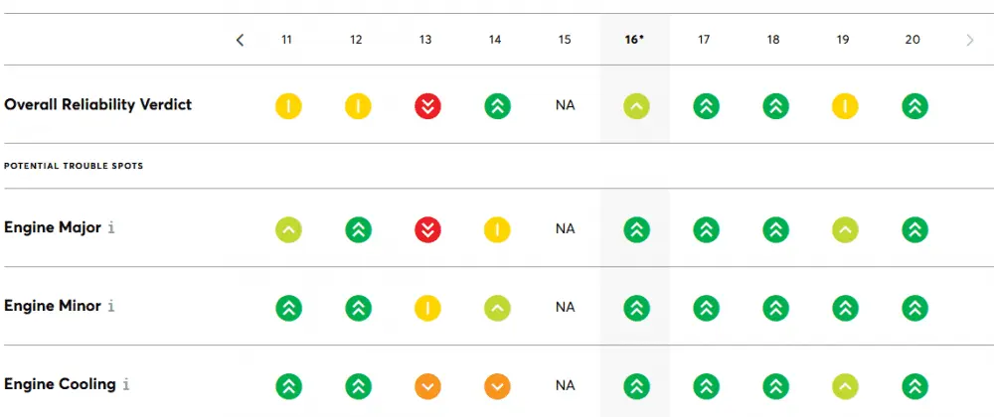Click the next years arrow
The image size is (994, 417).
pos(970,40)
